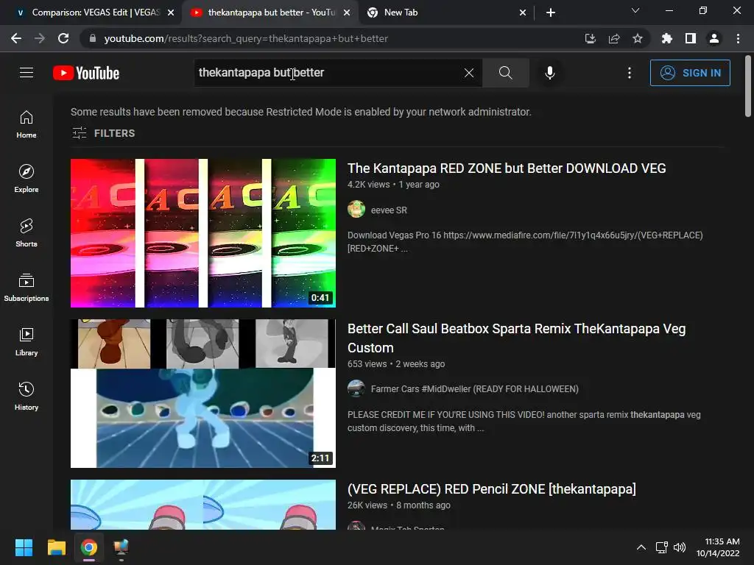Share this page via the share icon
The height and width of the screenshot is (565, 754).
(x=614, y=38)
